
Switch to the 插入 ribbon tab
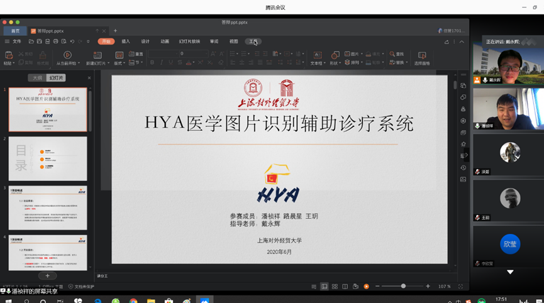[x=126, y=41]
